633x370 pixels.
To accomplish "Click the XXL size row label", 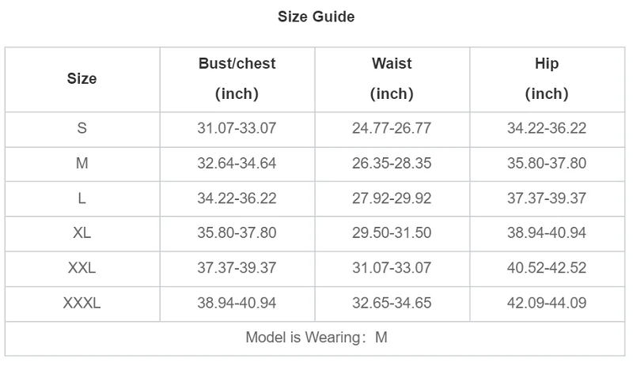I will (82, 268).
